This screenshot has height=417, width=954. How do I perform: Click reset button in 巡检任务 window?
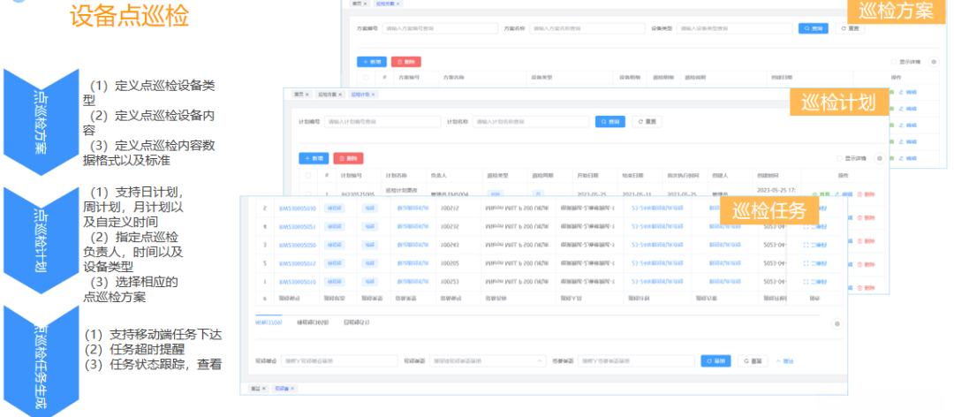coord(753,361)
